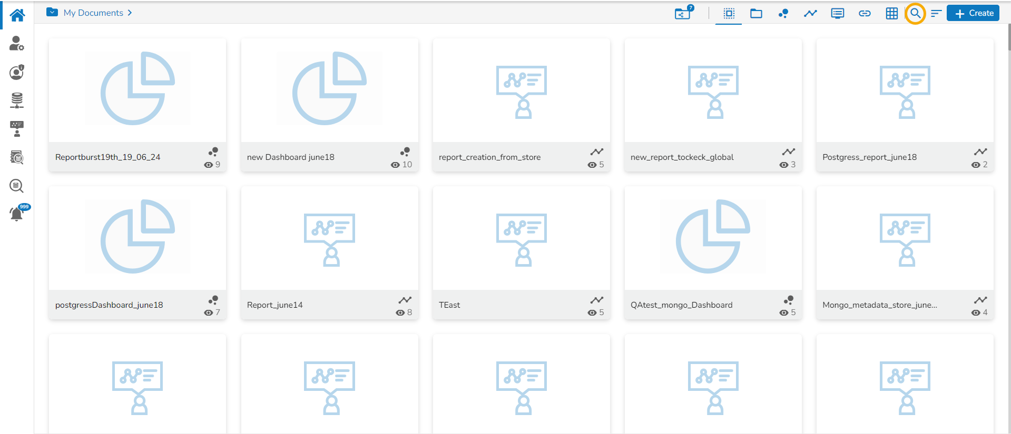Click the link icon in the top toolbar

tap(865, 13)
